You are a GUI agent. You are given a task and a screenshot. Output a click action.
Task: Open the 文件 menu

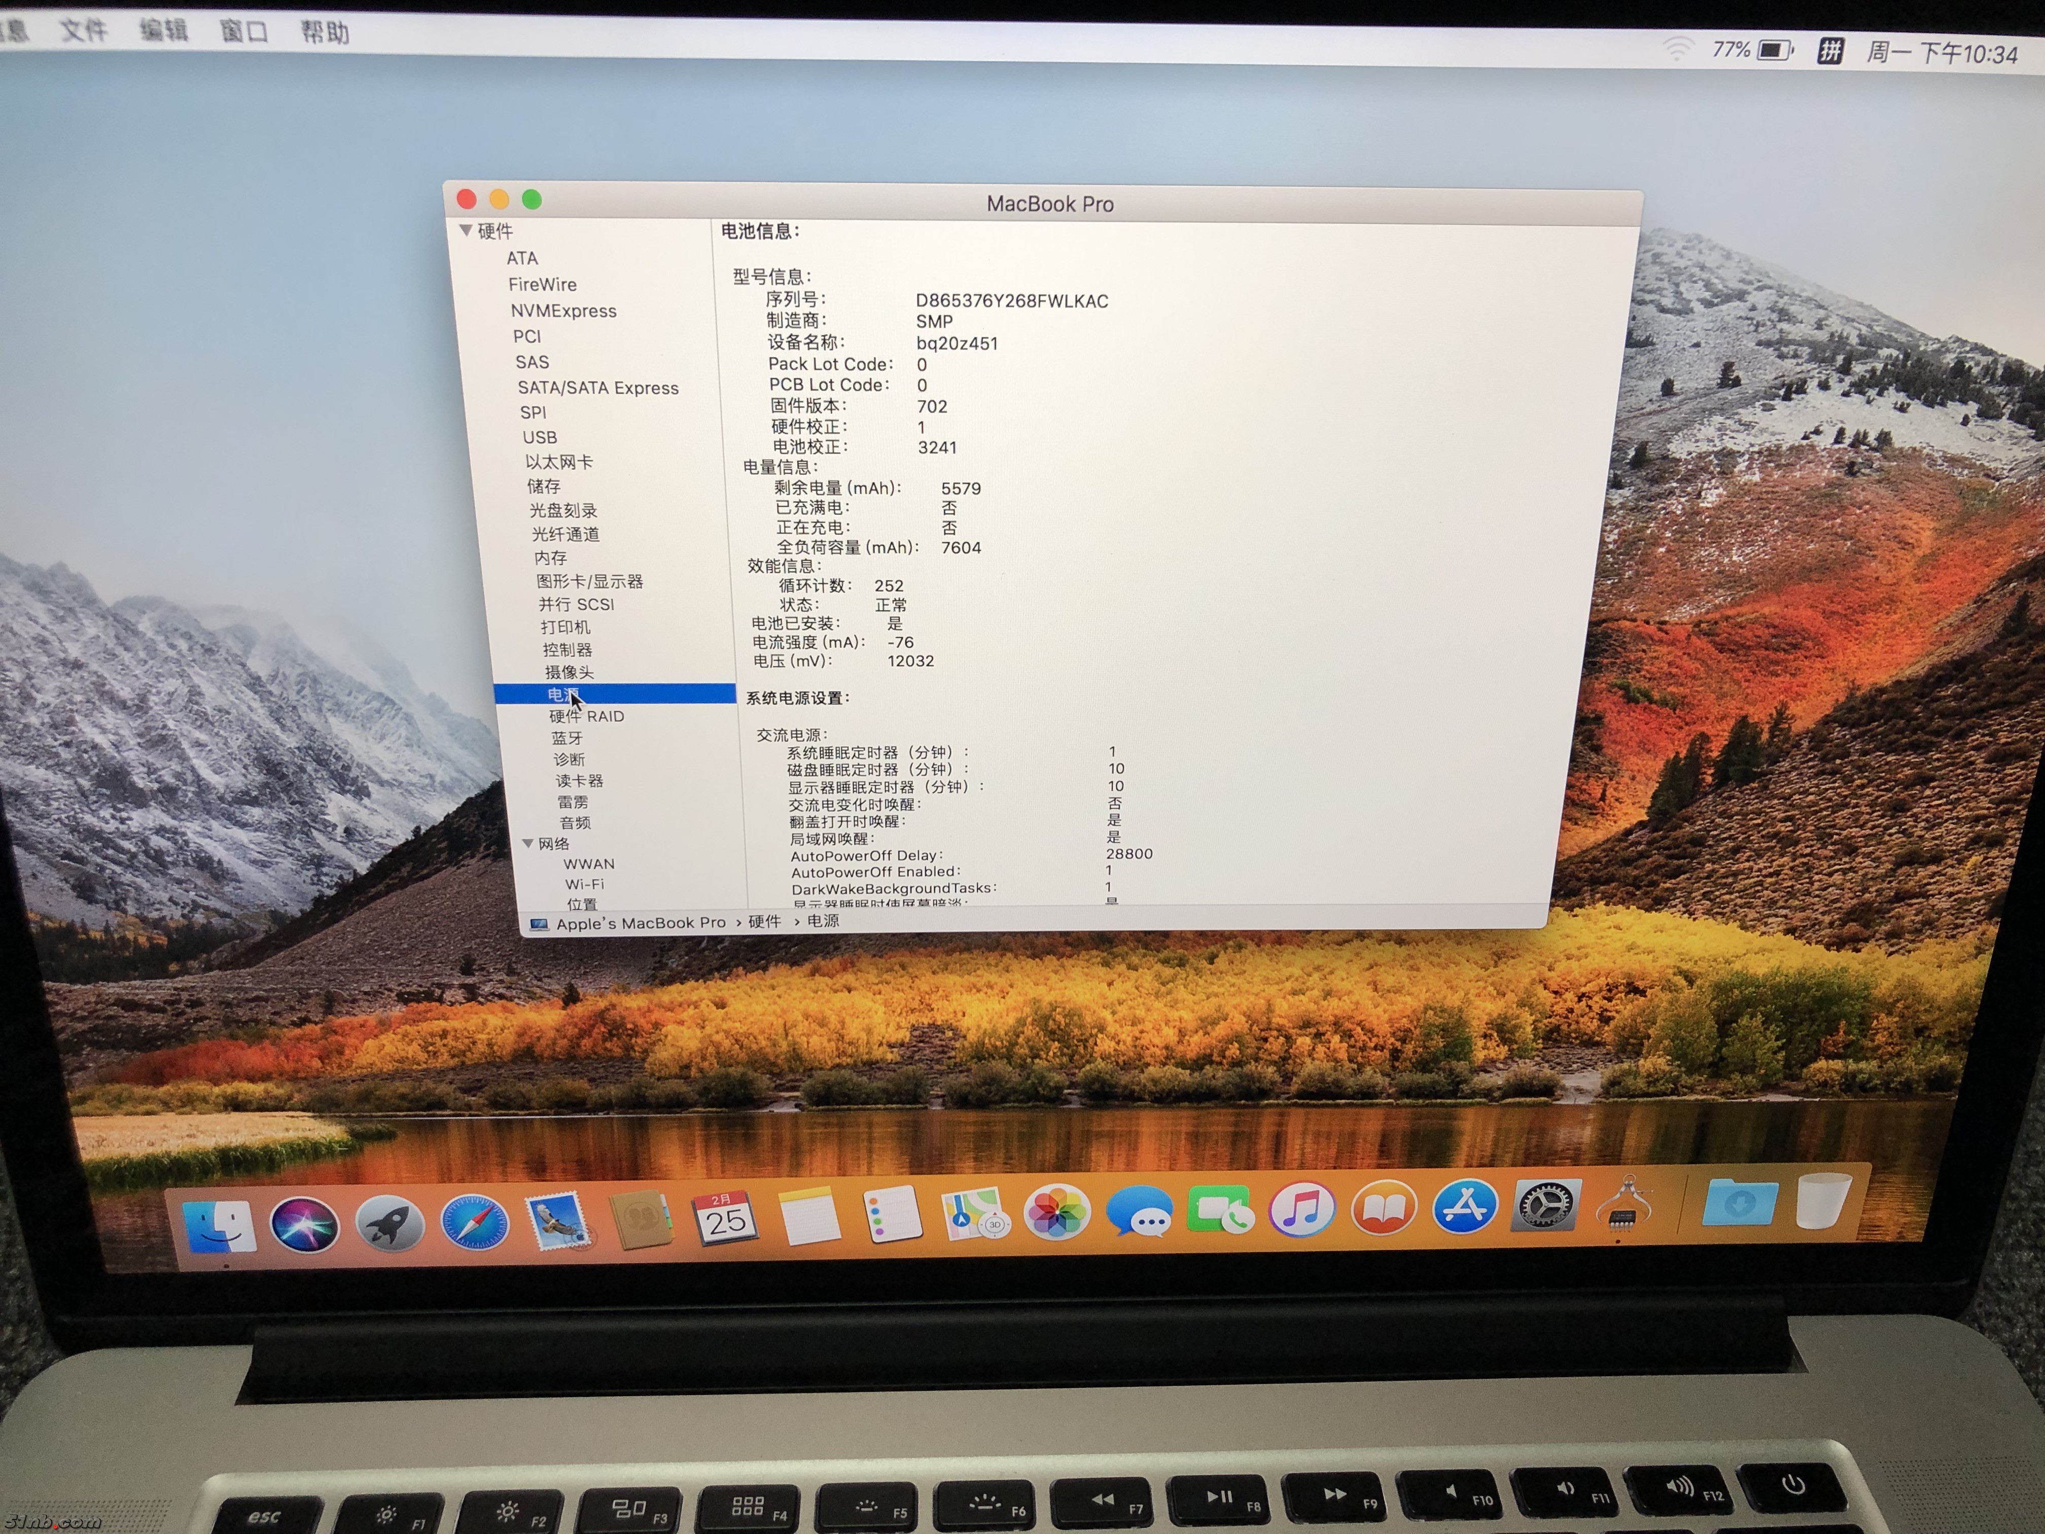pyautogui.click(x=83, y=31)
